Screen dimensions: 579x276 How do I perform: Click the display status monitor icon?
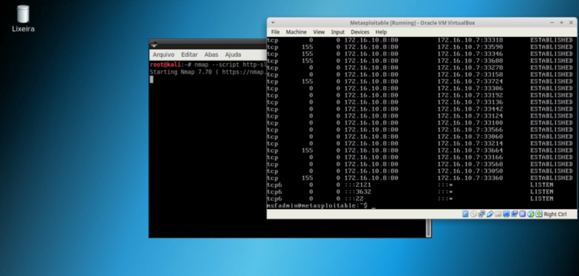506,214
